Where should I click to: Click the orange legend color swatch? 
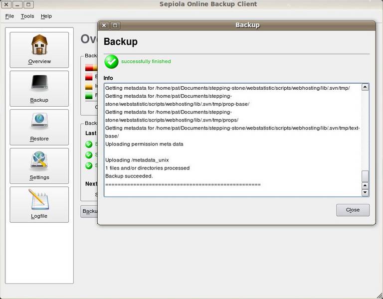point(89,86)
